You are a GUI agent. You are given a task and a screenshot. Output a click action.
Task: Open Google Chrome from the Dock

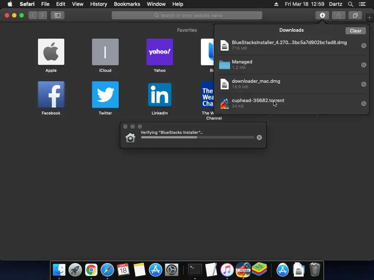tap(91, 270)
